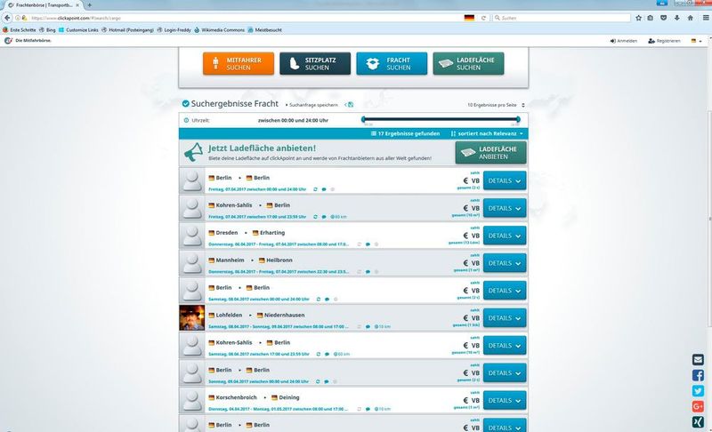Click the browser 'Suchen' search field
Image resolution: width=712 pixels, height=432 pixels.
coord(562,18)
